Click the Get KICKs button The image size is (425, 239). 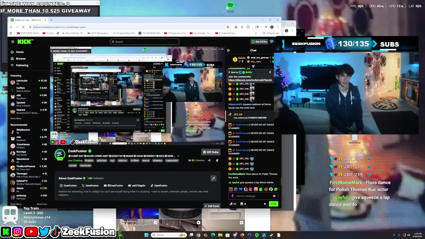tap(259, 42)
